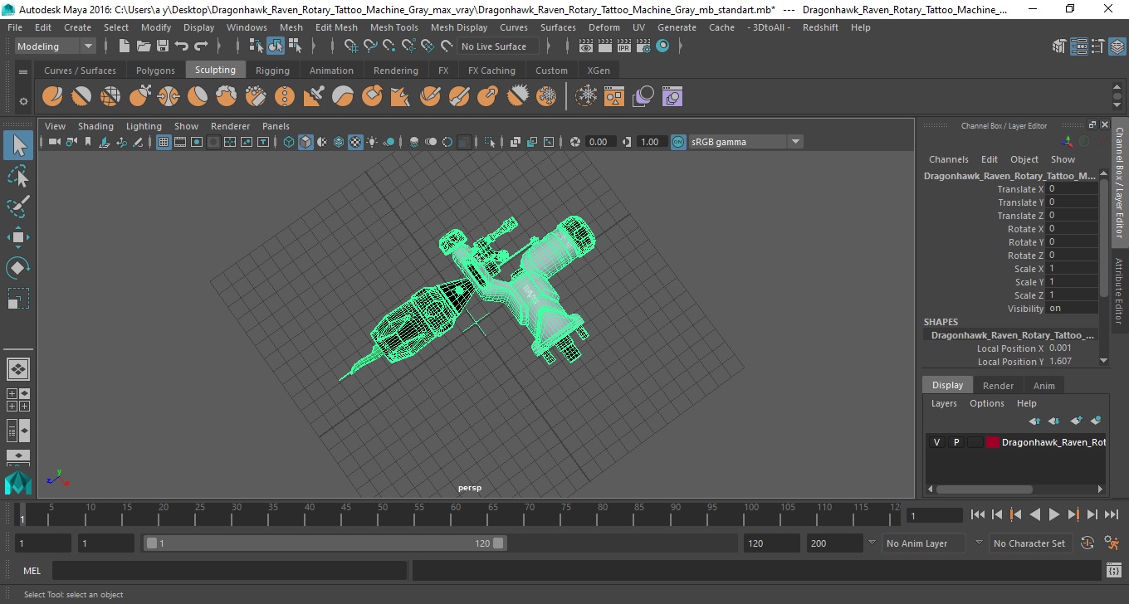Click the new scene icon
This screenshot has height=604, width=1129.
[125, 46]
